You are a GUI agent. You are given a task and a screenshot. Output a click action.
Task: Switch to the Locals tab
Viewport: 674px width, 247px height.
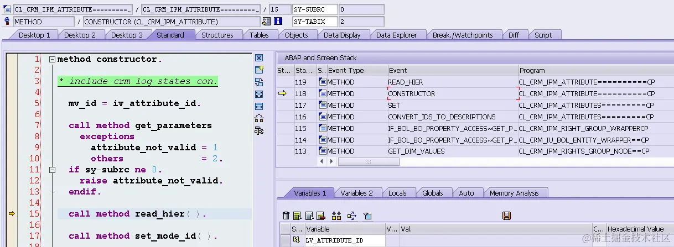(397, 193)
